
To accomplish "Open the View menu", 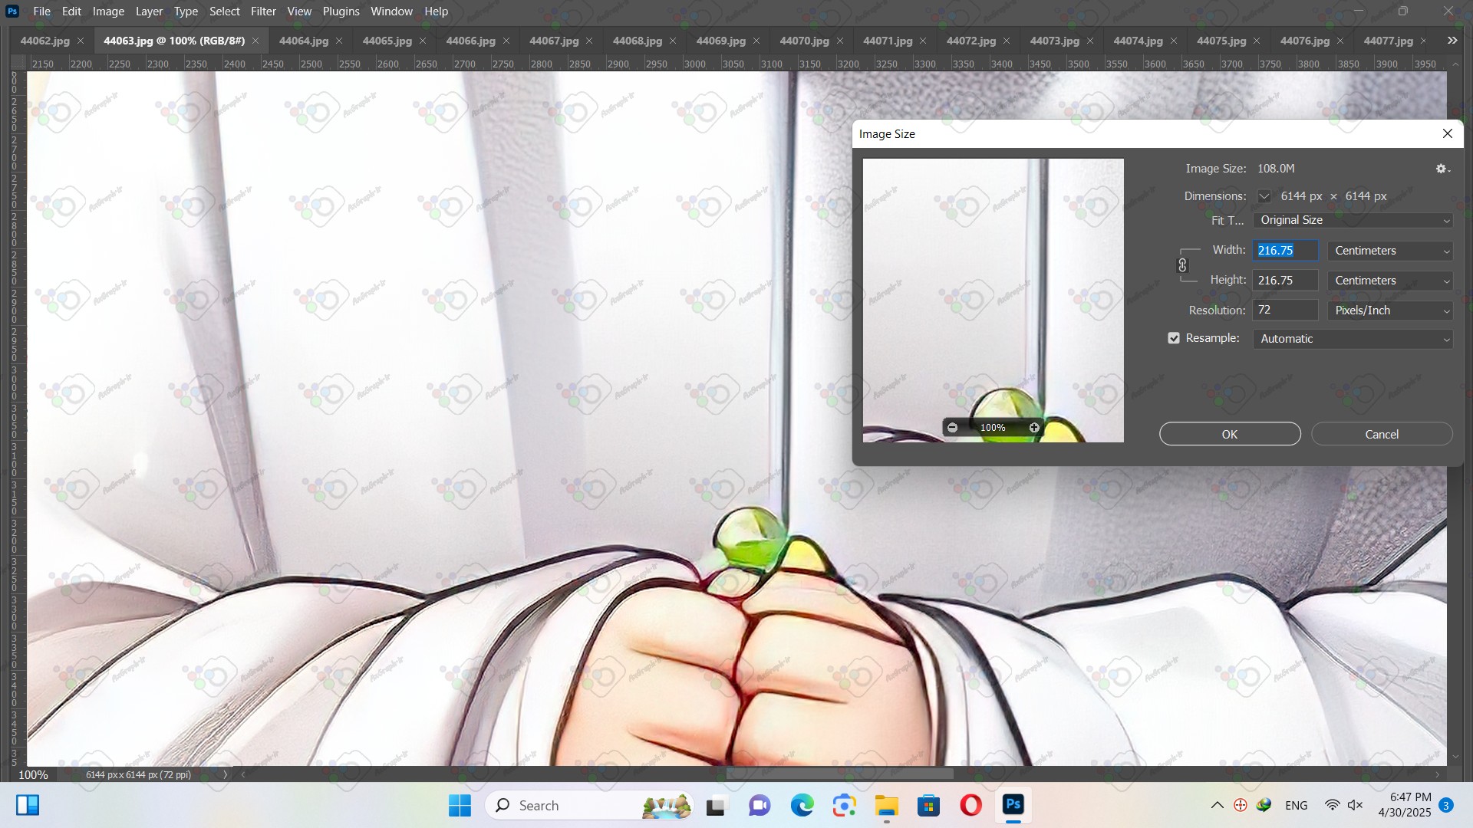I will 299,11.
